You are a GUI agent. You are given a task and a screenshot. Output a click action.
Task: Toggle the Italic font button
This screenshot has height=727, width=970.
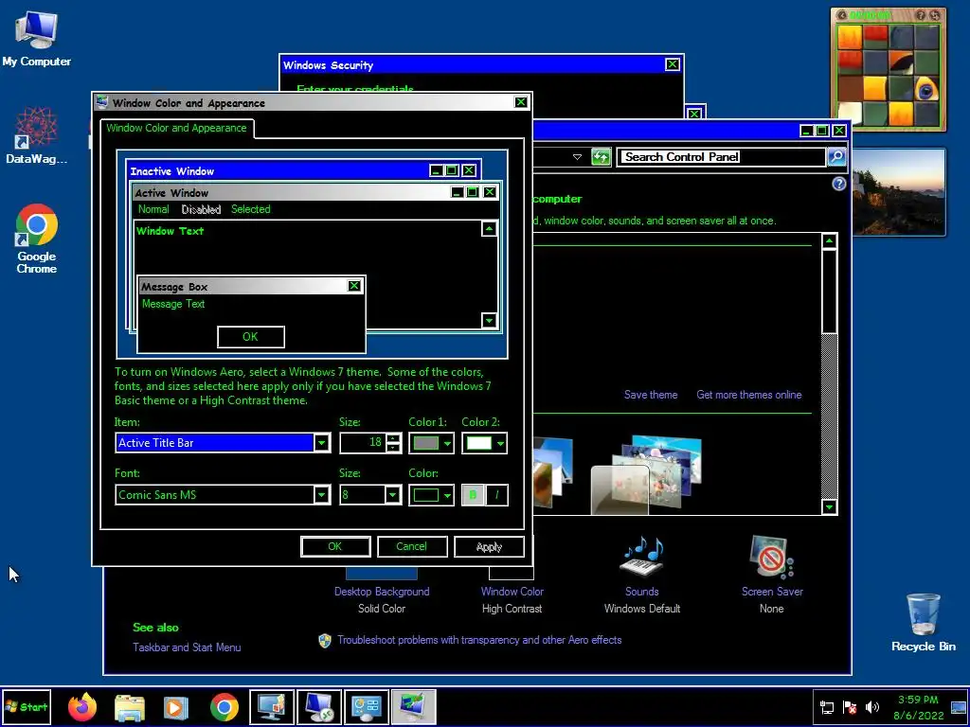point(496,494)
